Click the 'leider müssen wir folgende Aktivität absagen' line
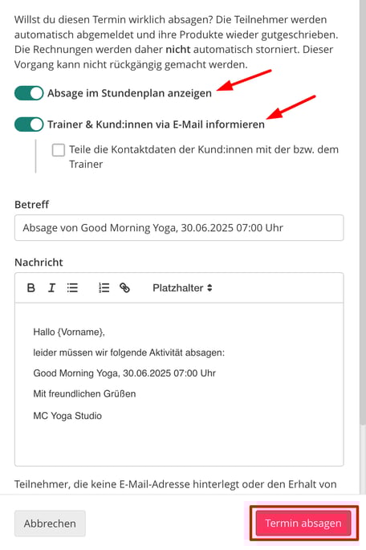 click(x=128, y=352)
